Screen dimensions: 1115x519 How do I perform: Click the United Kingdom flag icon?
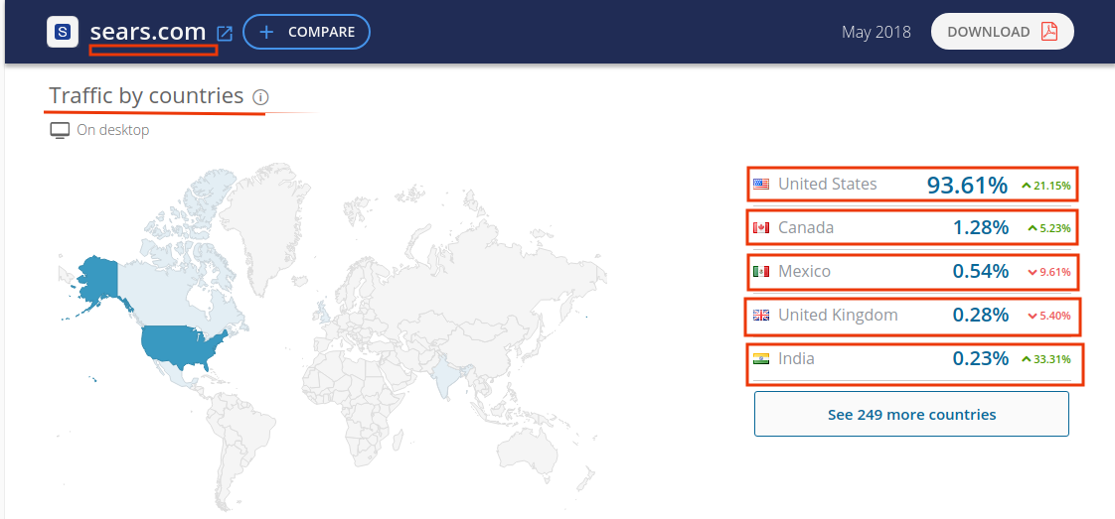pos(761,316)
